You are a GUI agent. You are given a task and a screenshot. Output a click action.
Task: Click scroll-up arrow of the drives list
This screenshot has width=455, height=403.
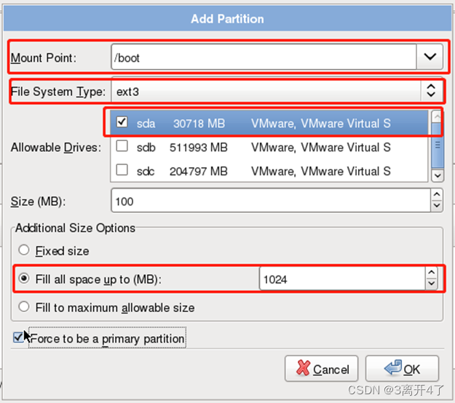tap(438, 117)
